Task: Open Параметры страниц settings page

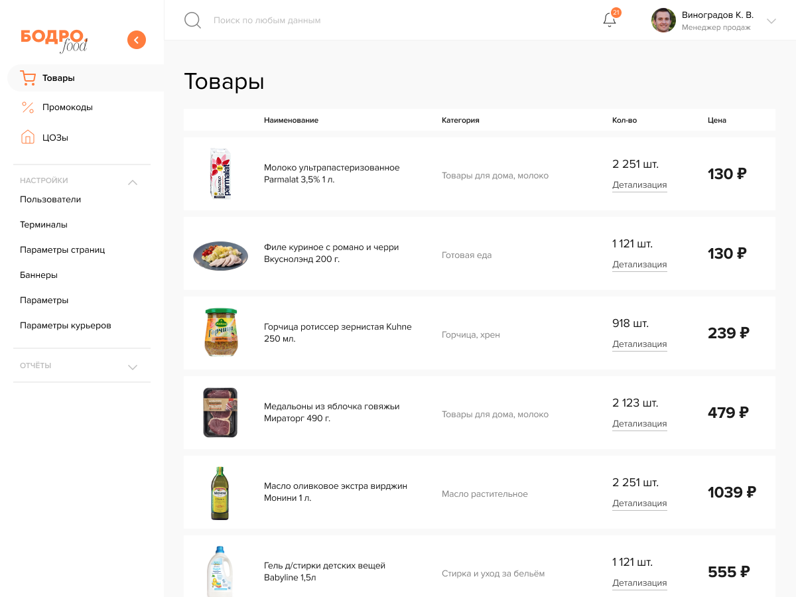Action: [62, 250]
